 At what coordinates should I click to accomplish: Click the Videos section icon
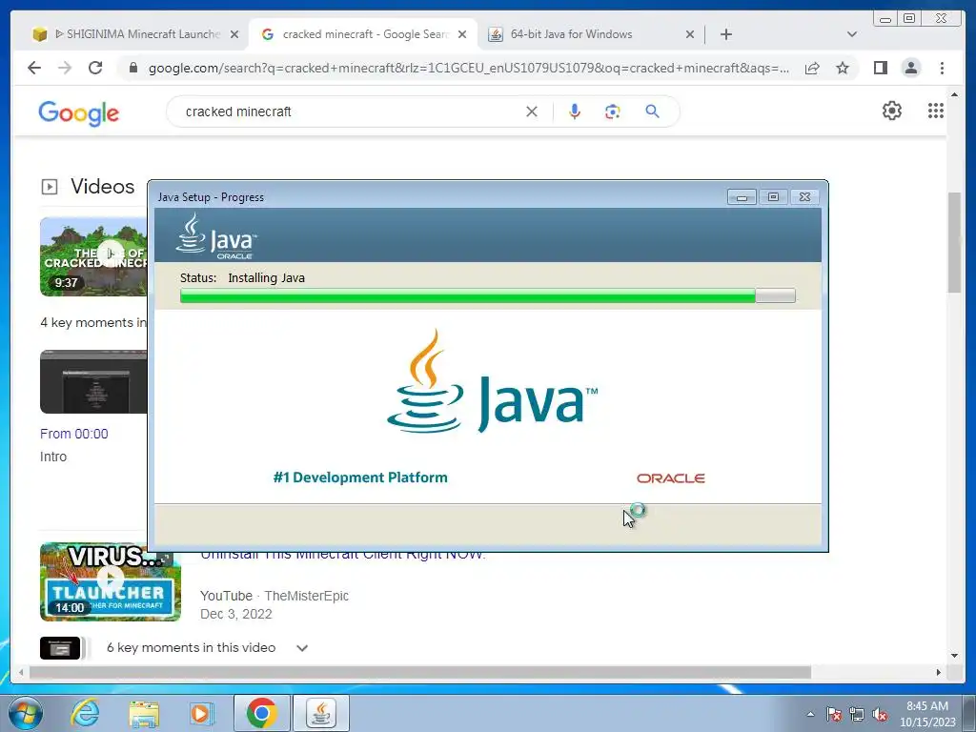[x=50, y=187]
